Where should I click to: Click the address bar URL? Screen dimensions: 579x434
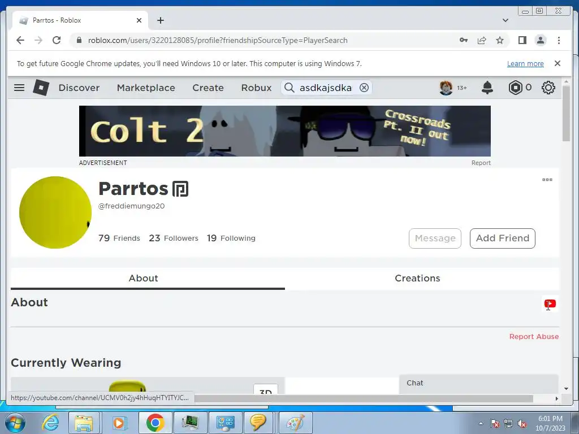click(218, 40)
